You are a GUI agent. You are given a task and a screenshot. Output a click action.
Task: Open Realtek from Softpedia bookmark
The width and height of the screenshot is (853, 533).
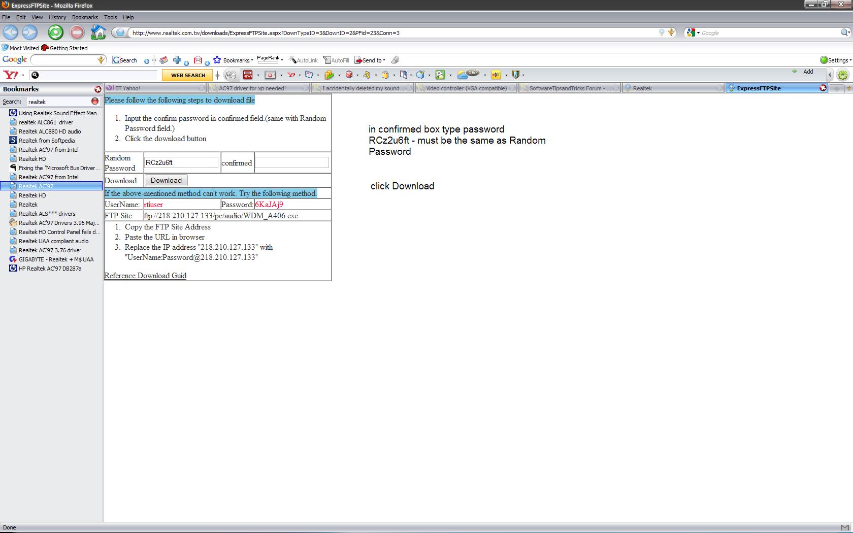point(47,141)
